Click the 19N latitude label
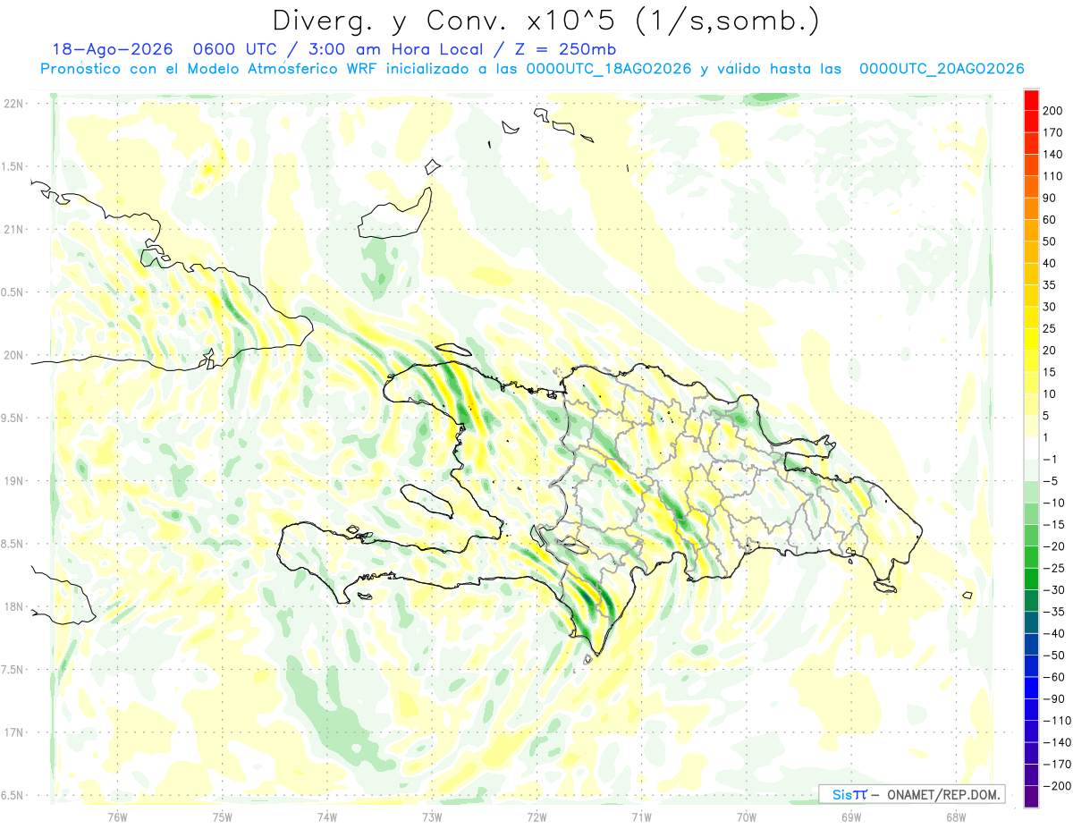 (x=13, y=481)
